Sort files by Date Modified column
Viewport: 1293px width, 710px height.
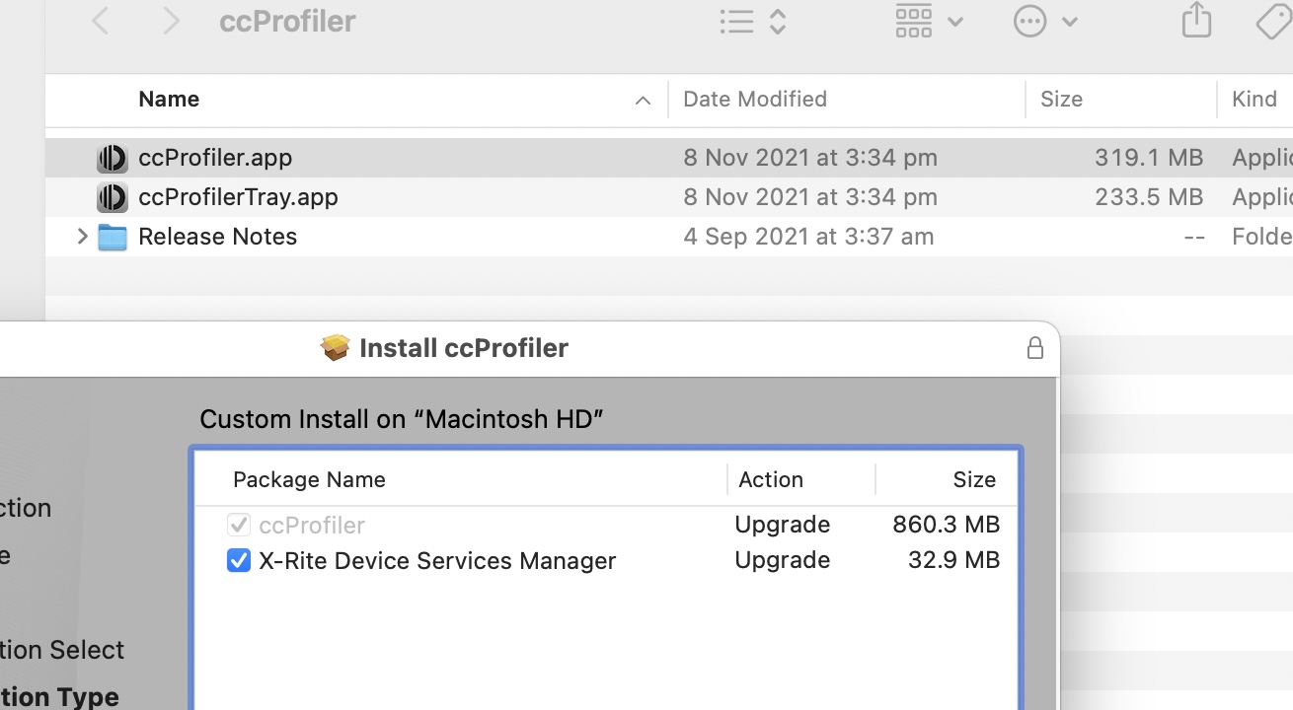(755, 100)
